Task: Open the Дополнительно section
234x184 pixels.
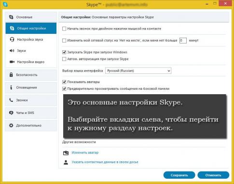Action: 31,126
